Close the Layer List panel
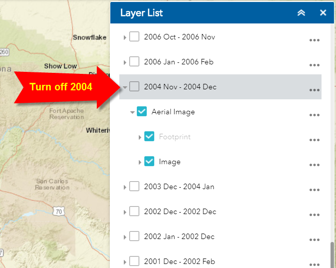 coord(323,13)
